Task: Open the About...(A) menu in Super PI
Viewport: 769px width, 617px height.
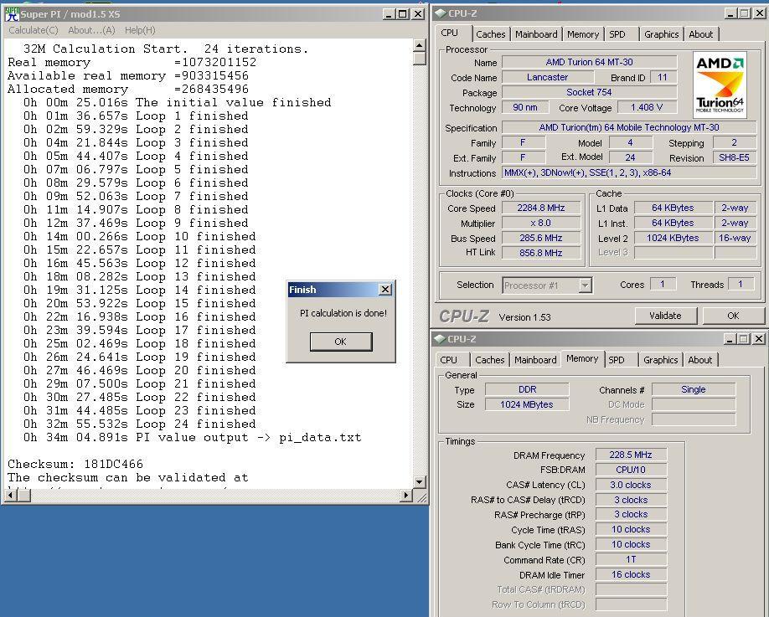Action: (x=91, y=30)
